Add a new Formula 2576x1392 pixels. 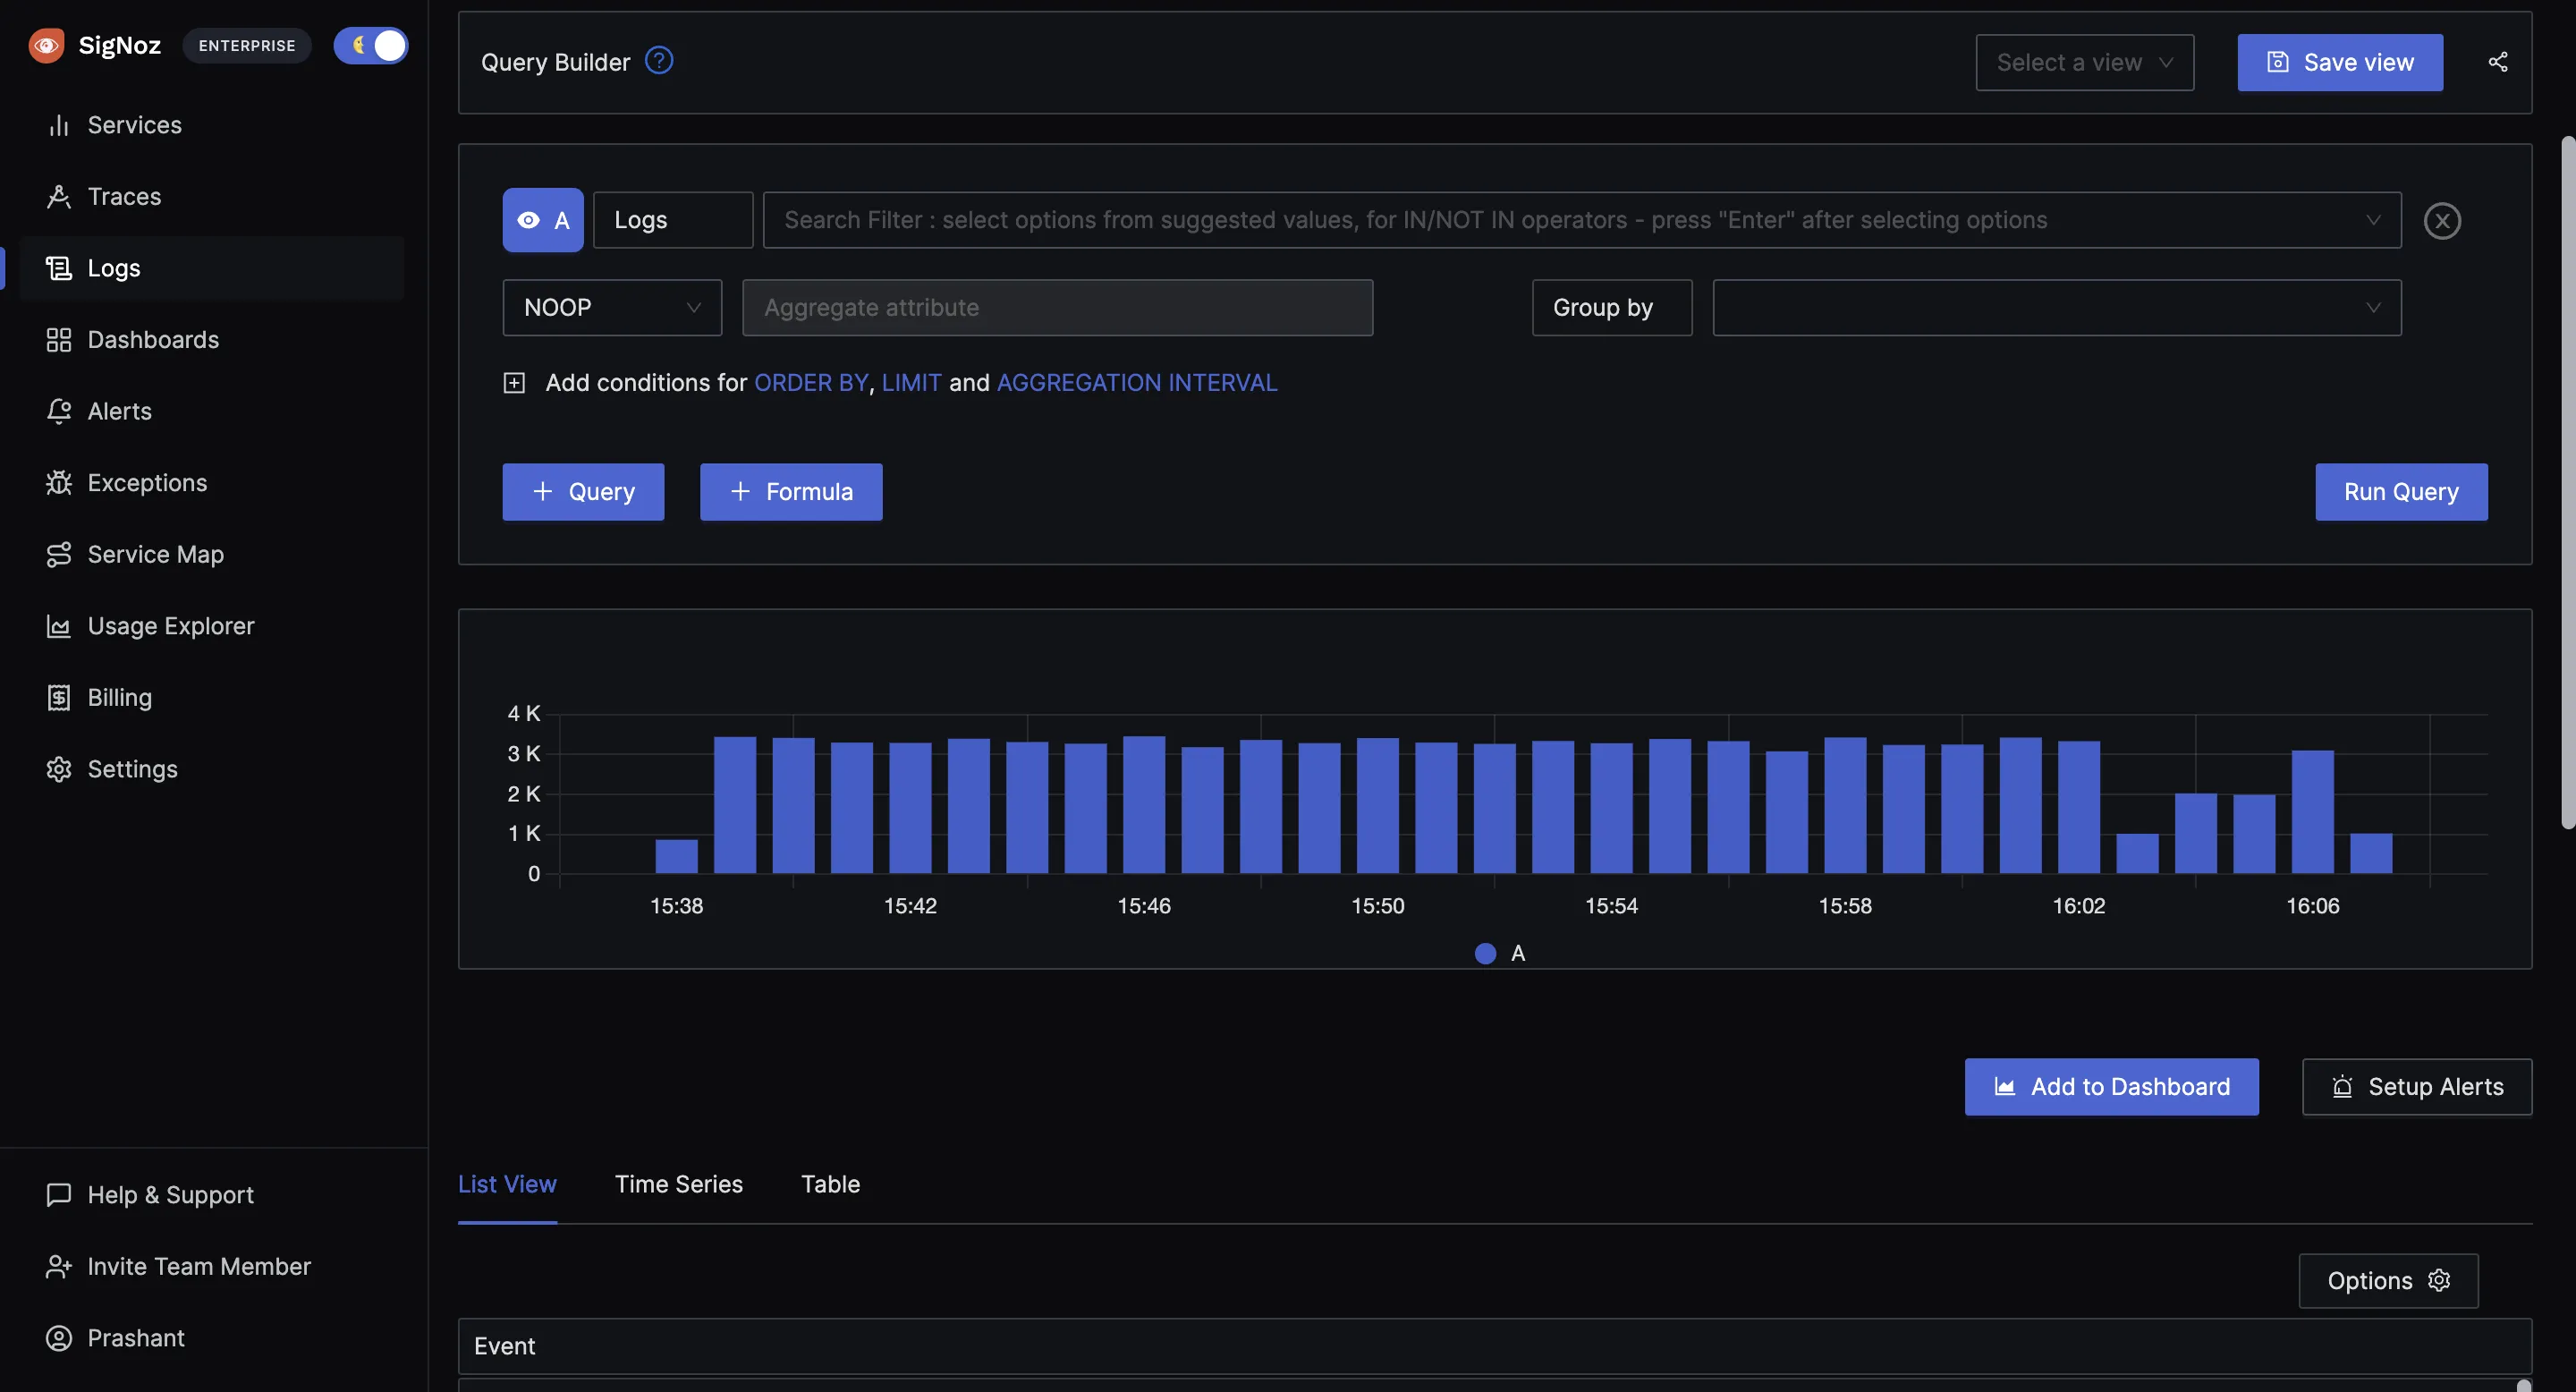(x=791, y=491)
